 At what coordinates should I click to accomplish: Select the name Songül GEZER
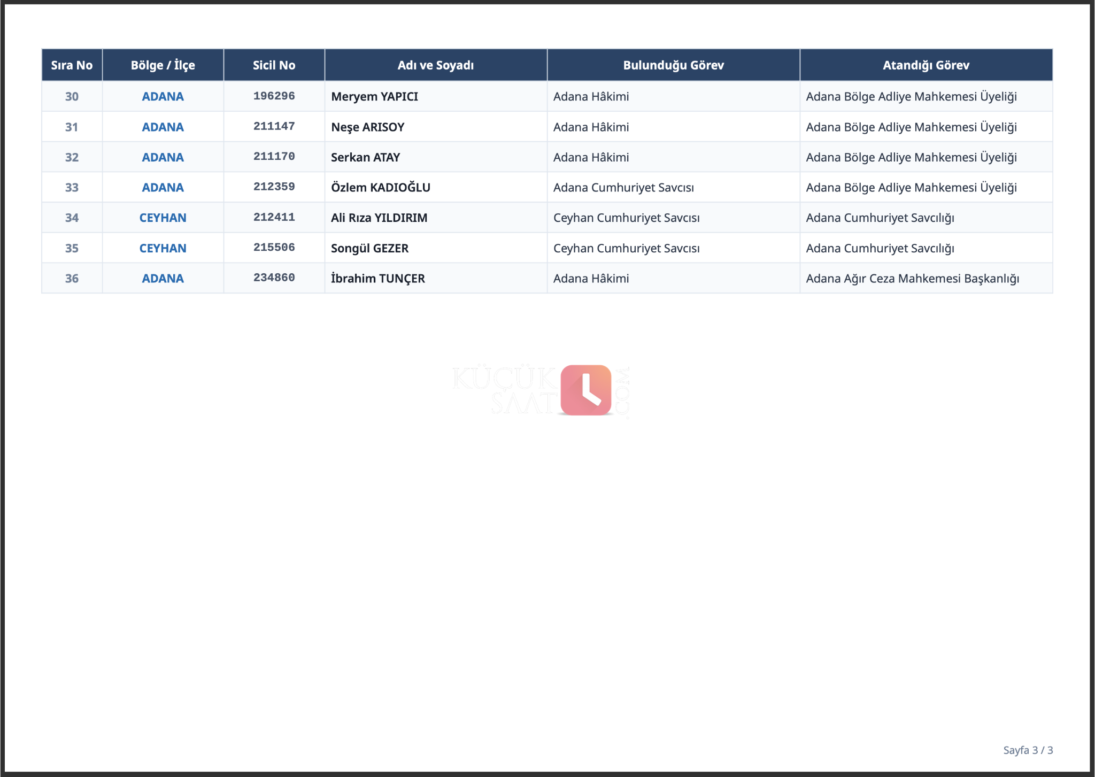pos(369,248)
